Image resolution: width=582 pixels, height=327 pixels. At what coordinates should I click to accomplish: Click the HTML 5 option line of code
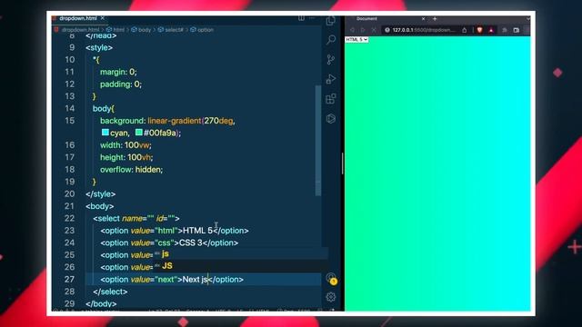pyautogui.click(x=175, y=231)
